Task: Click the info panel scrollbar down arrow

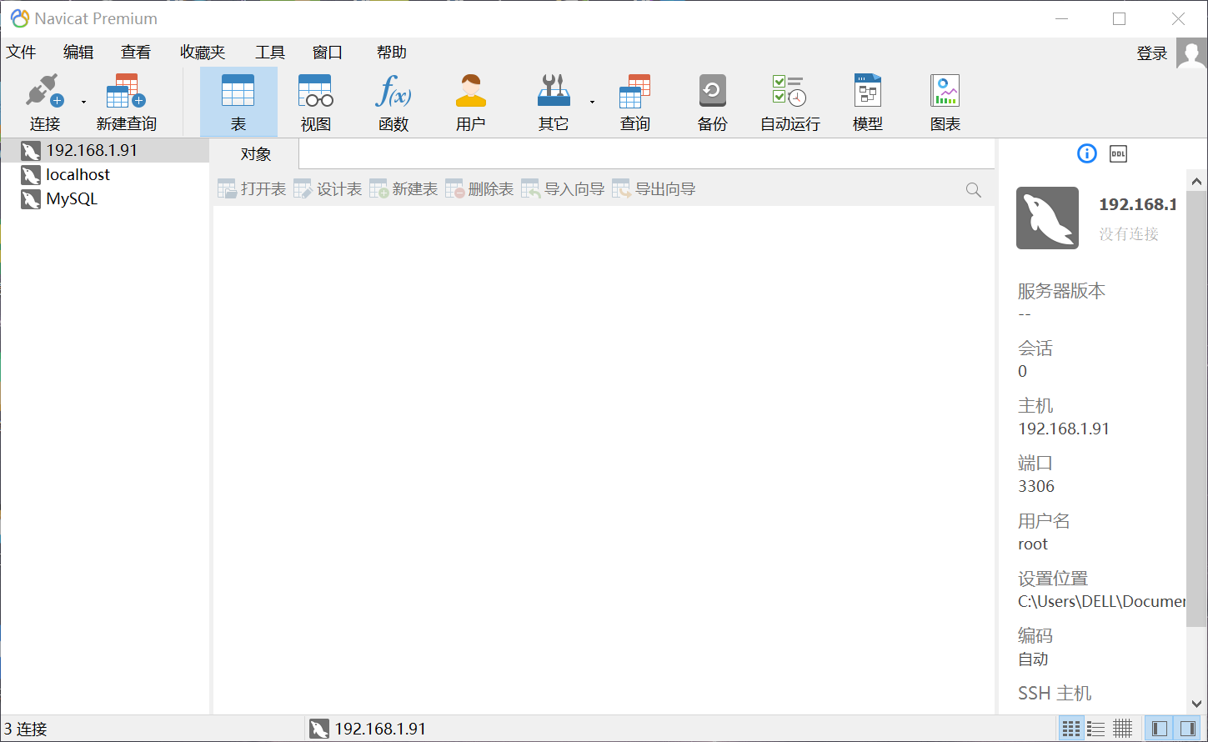Action: (1196, 704)
